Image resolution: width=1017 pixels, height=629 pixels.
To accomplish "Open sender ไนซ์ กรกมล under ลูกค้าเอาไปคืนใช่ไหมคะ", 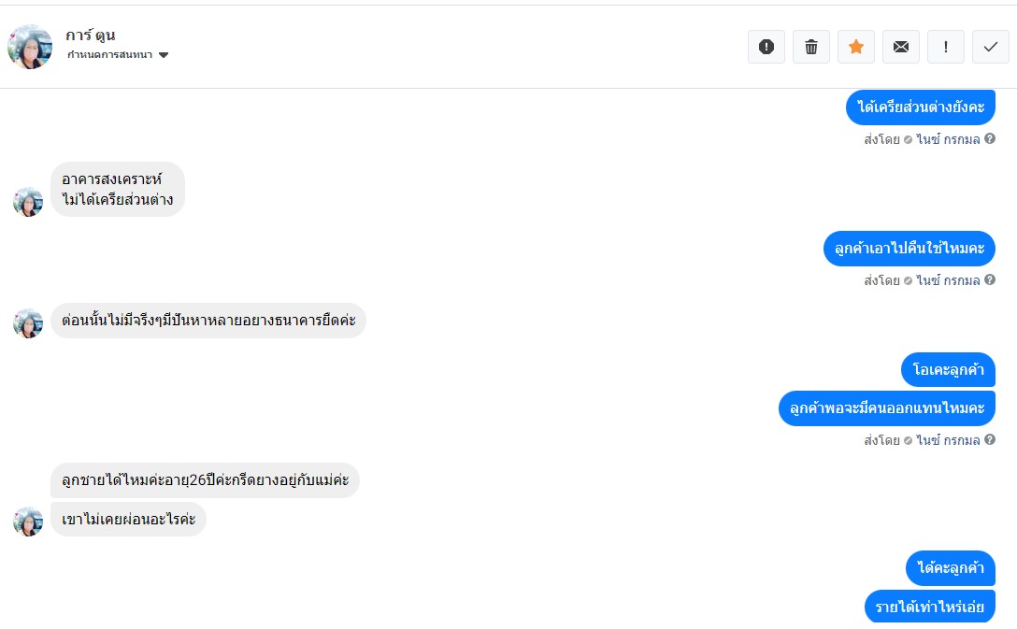I will coord(948,280).
